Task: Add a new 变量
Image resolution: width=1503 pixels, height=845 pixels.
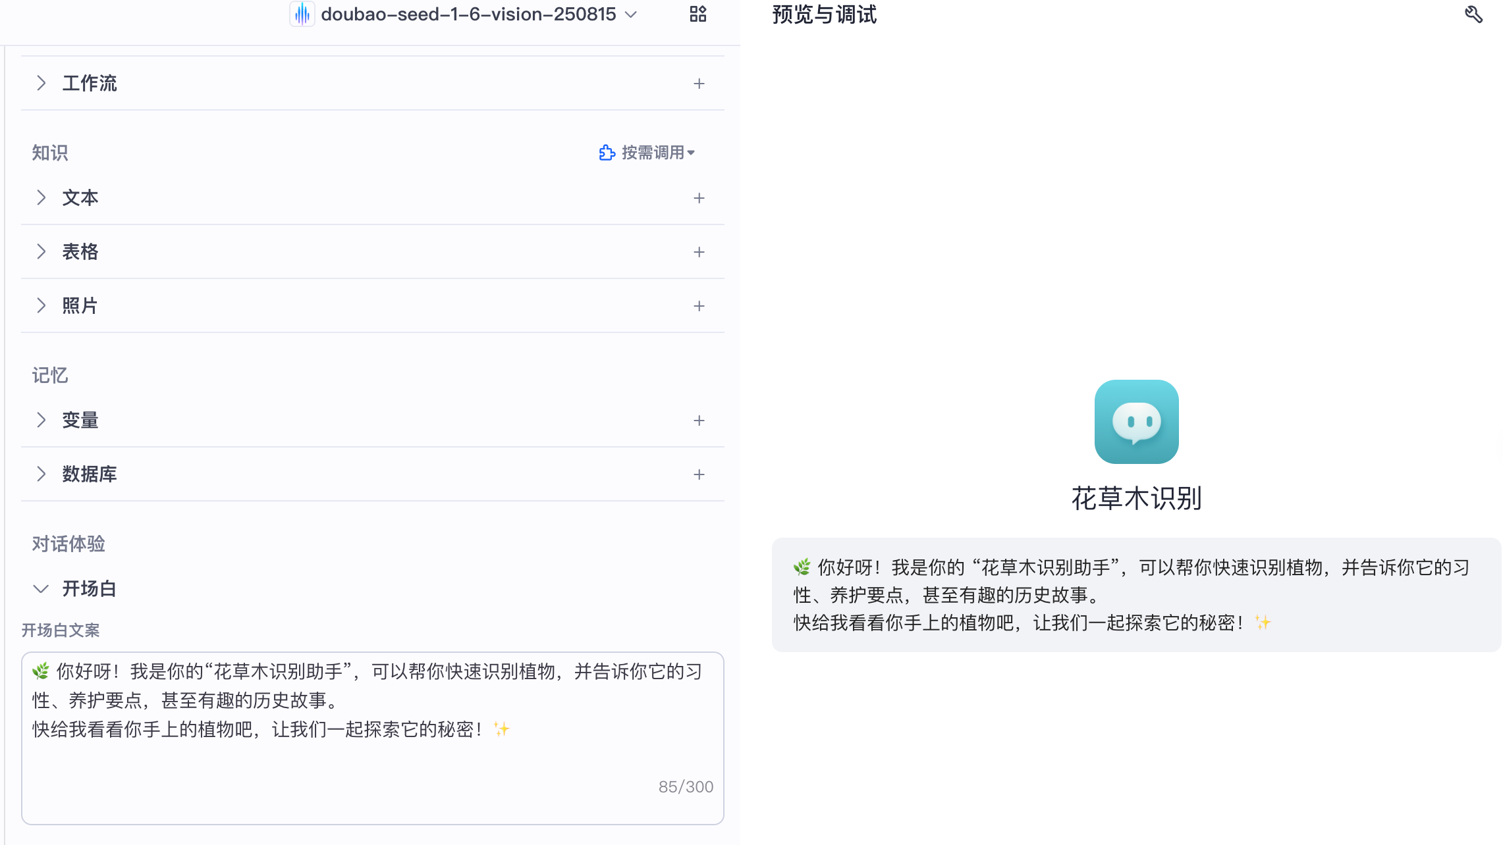Action: (x=699, y=421)
